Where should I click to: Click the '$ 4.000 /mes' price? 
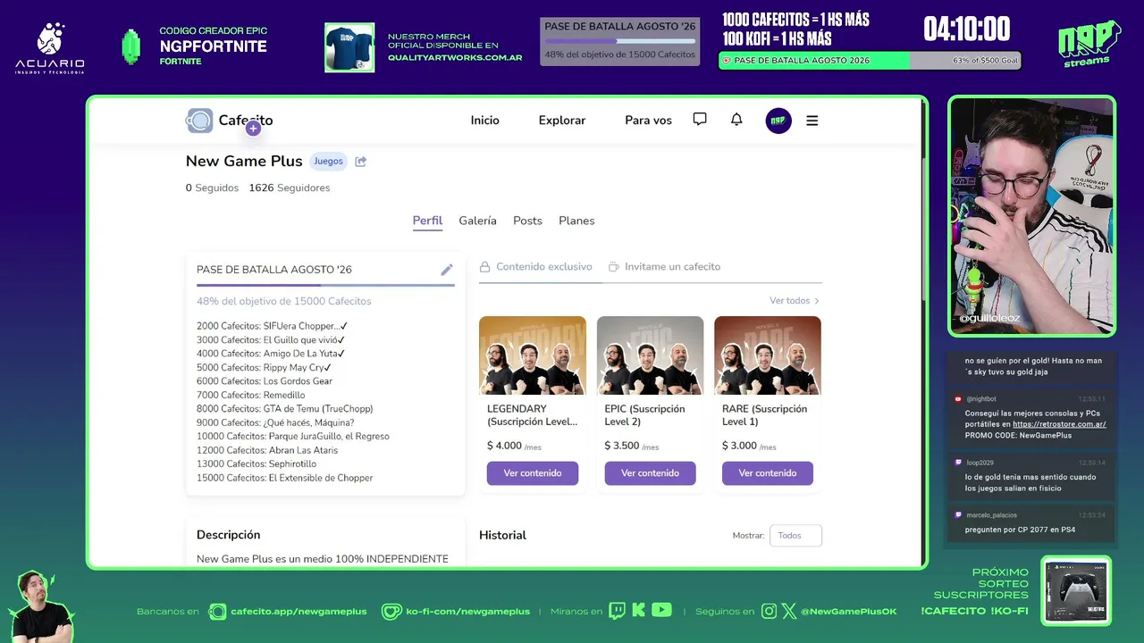(515, 446)
